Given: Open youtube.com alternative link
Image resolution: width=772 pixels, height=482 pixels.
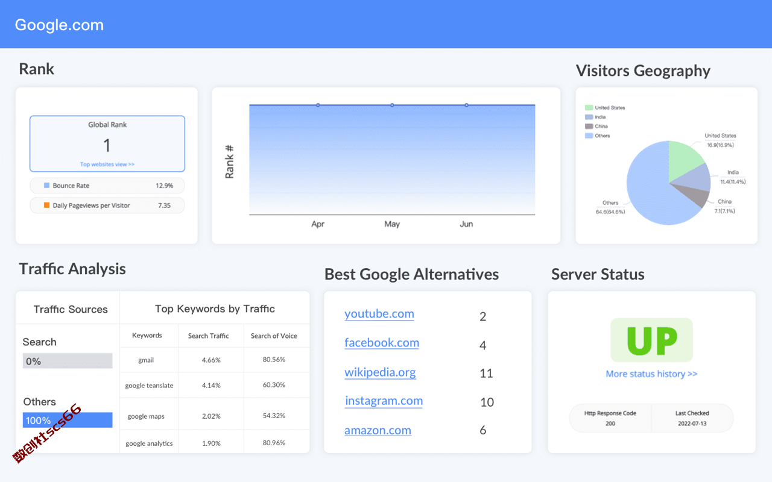Looking at the screenshot, I should 379,314.
